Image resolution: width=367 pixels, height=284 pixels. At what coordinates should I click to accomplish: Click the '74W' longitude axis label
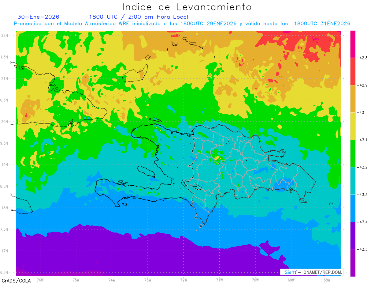tap(112, 280)
